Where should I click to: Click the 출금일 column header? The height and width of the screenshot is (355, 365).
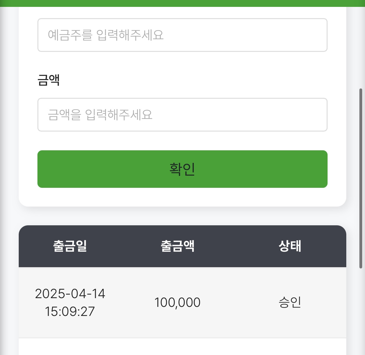click(70, 246)
